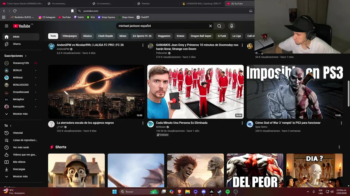Viewport: 350px width, 196px height.
Task: Open the ¿Y si? channel avatar
Action: (51, 124)
